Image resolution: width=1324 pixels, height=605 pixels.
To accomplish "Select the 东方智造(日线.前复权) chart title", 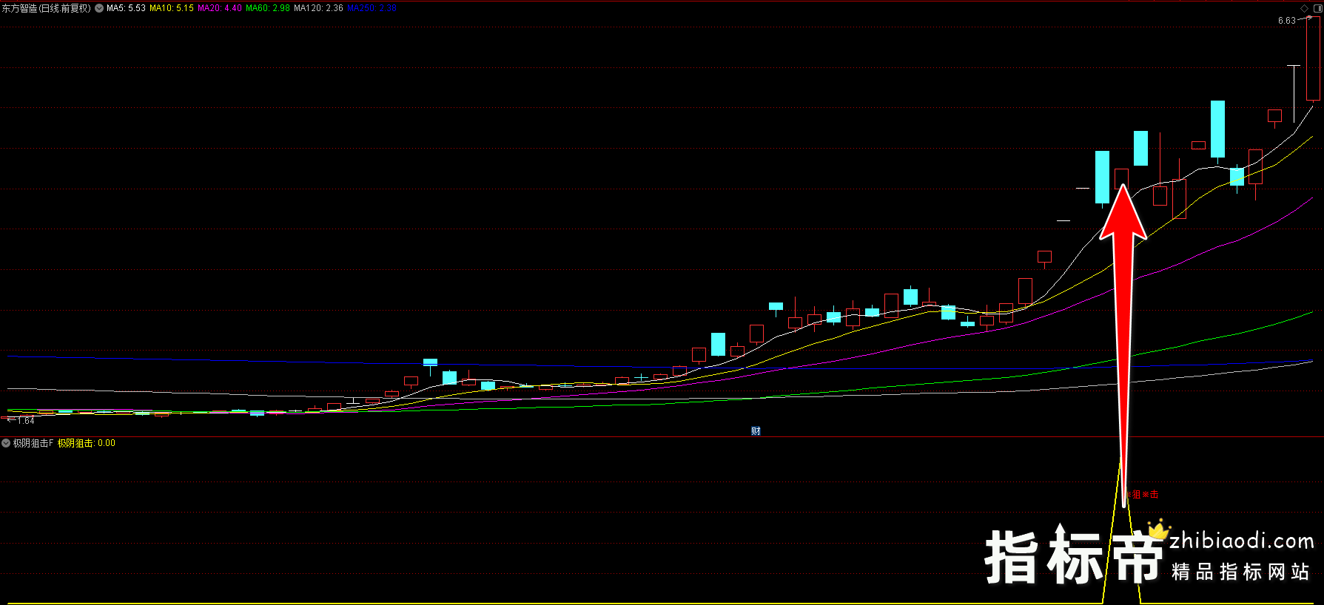I will coord(46,8).
